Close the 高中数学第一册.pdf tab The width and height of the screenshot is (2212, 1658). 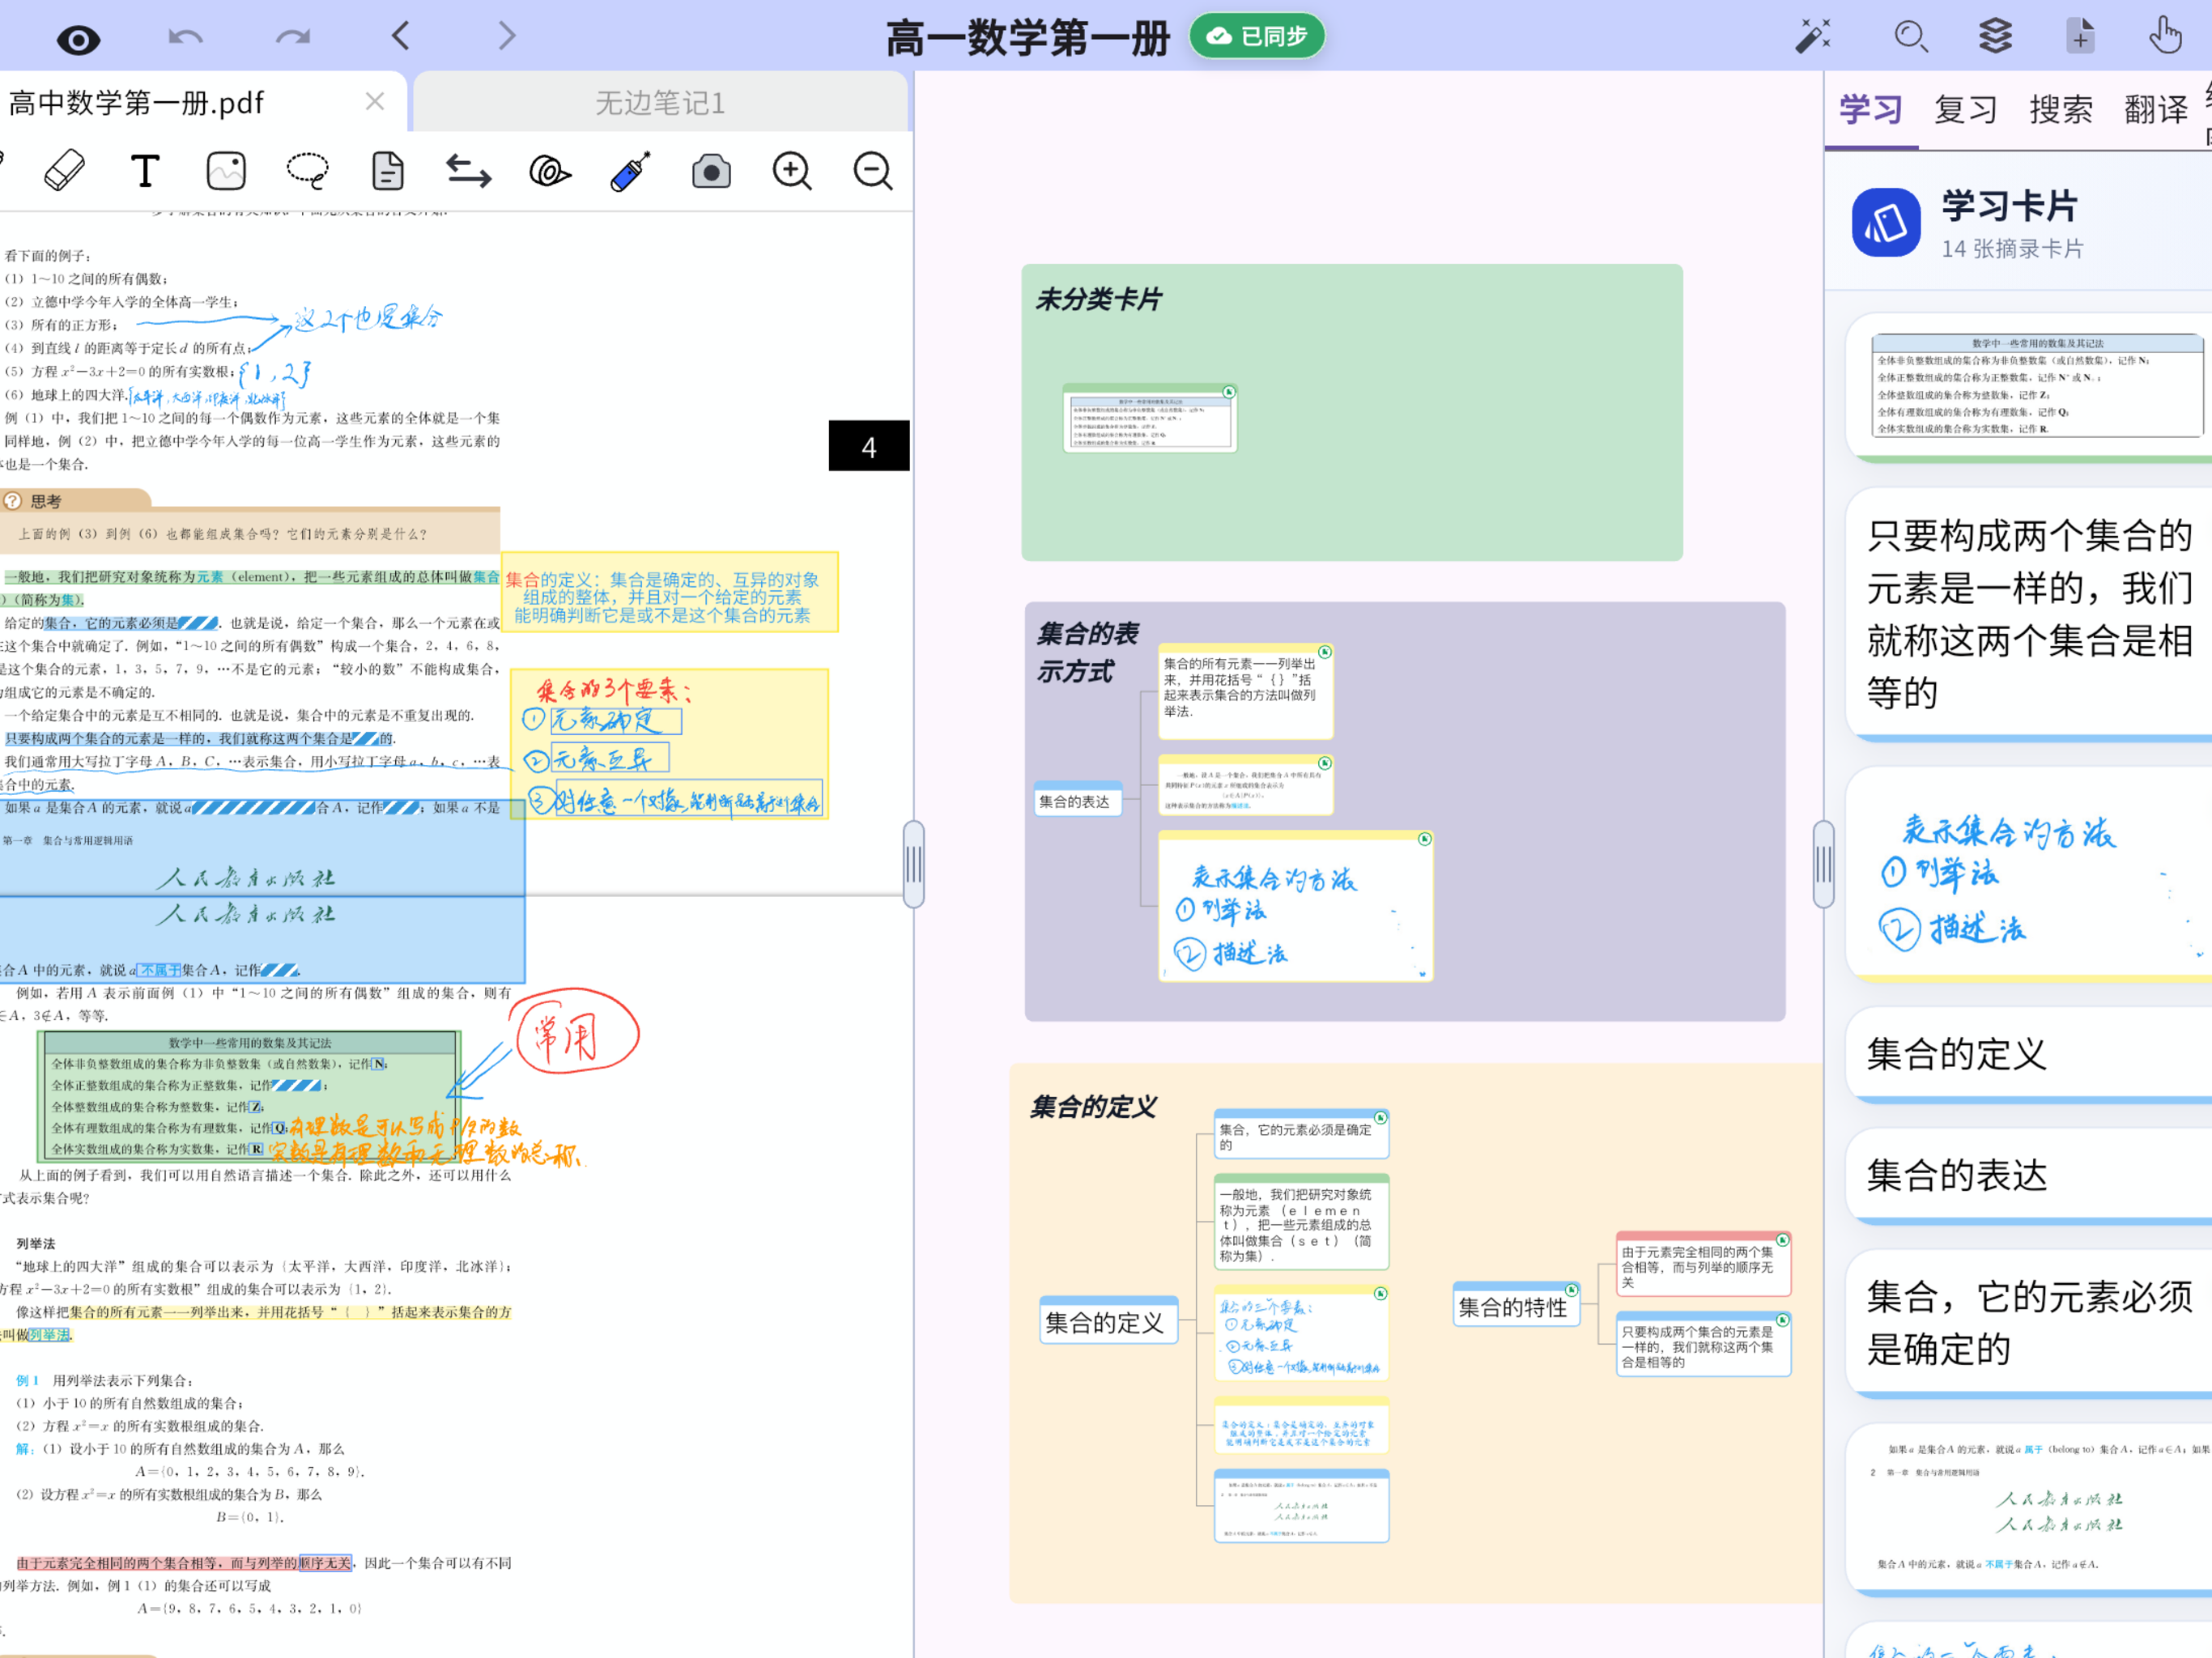coord(375,101)
